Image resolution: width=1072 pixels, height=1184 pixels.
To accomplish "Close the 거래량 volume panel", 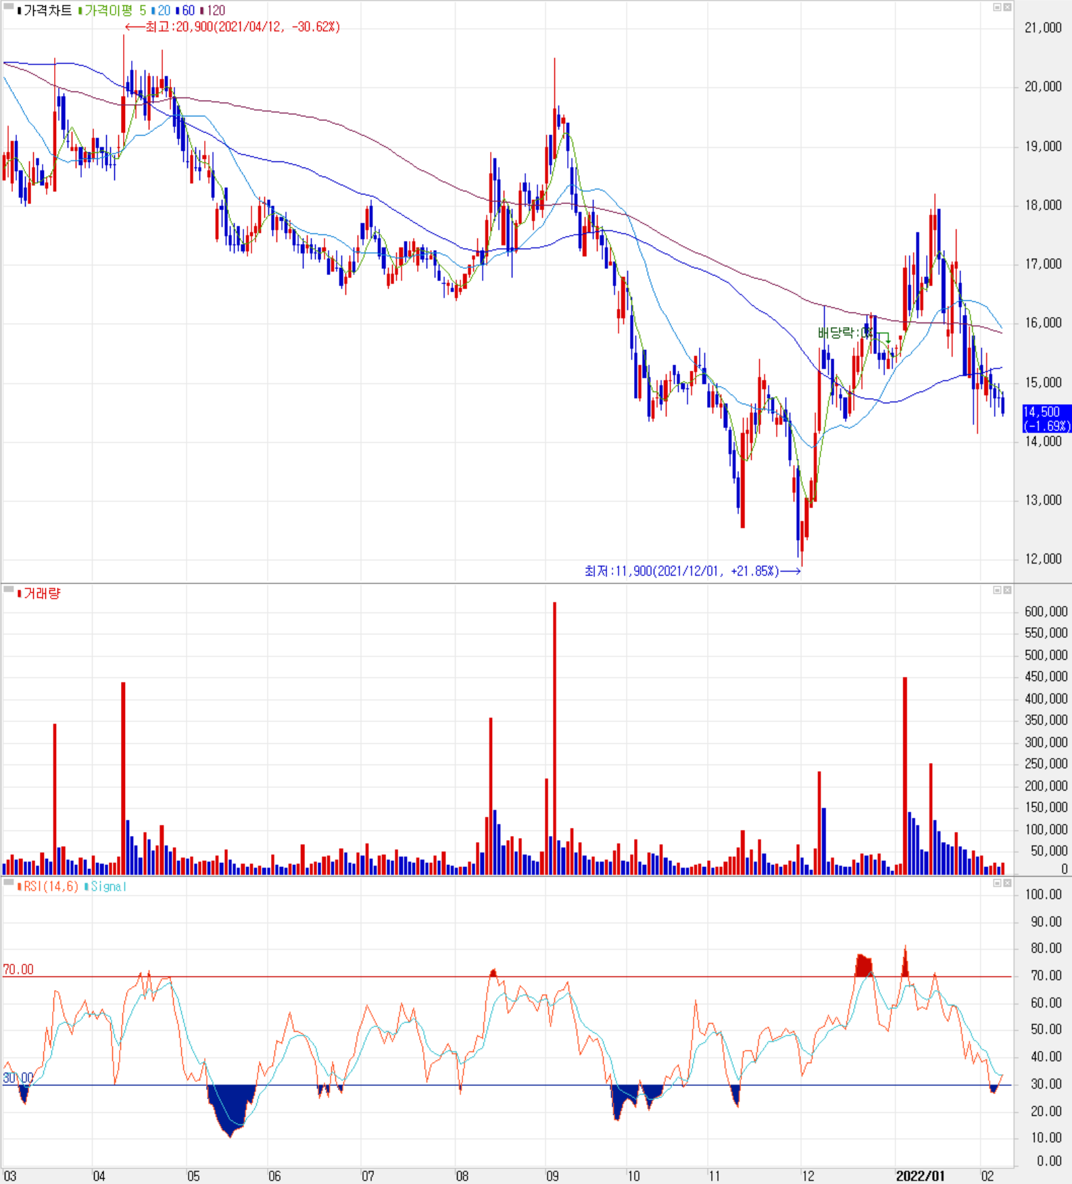I will [x=1007, y=590].
